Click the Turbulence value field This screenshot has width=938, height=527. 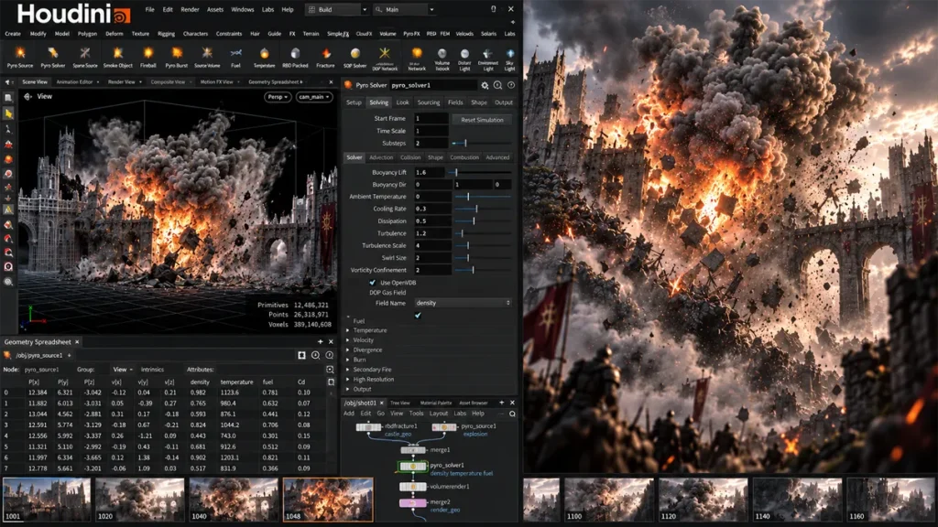(431, 233)
